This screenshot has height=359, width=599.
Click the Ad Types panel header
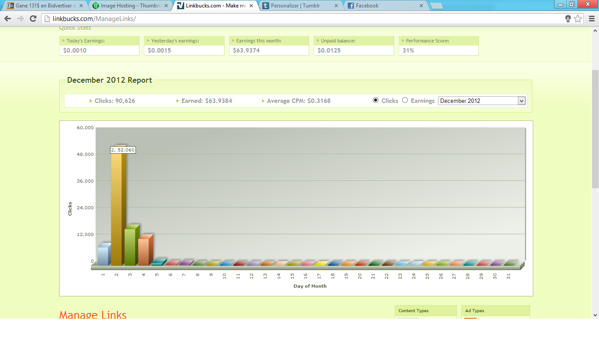pyautogui.click(x=496, y=311)
